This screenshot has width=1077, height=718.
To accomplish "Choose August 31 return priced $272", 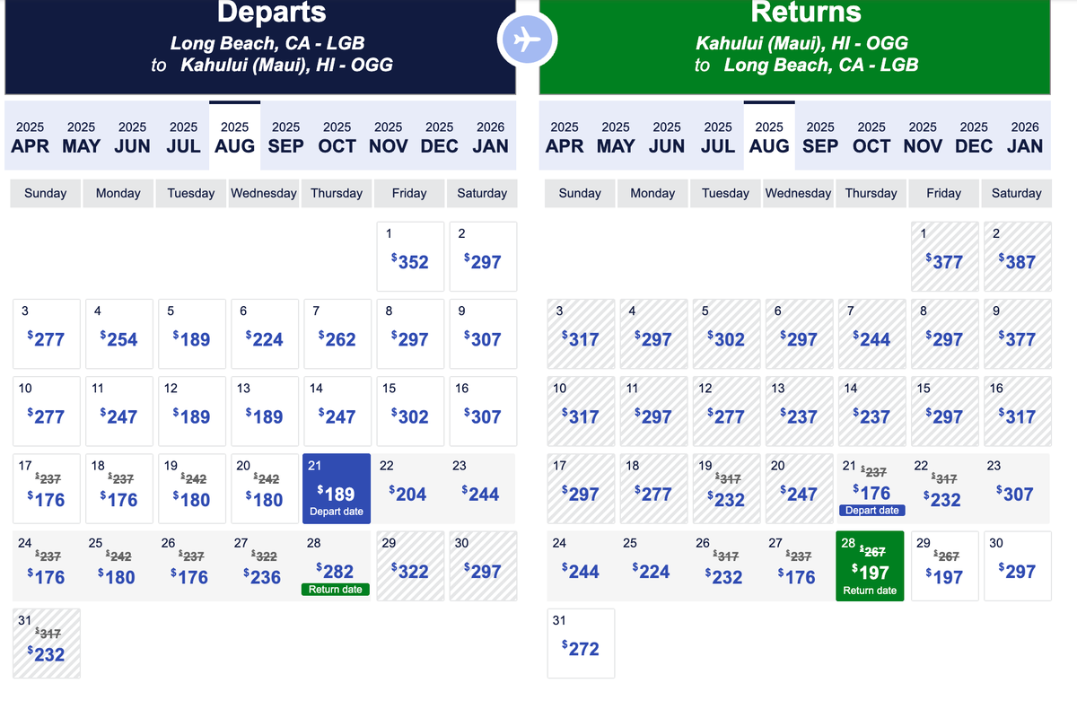I will tap(581, 644).
